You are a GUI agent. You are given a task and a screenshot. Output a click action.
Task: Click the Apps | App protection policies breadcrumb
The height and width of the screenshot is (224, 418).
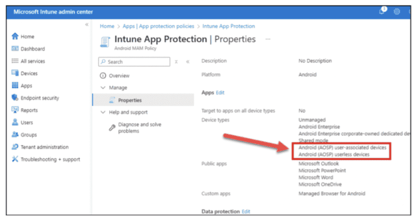click(x=158, y=26)
